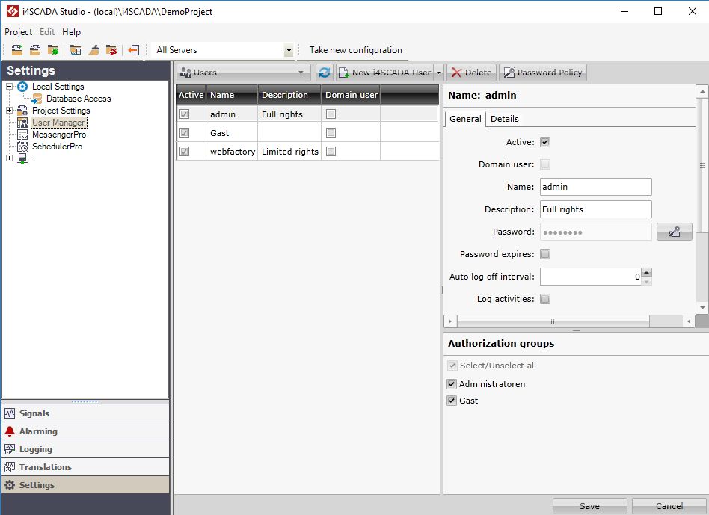Click the Logging panel icon
709x515 pixels.
pos(10,449)
